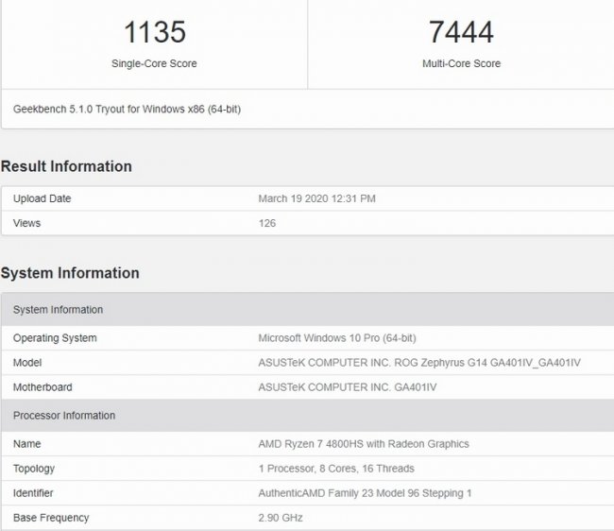614x531 pixels.
Task: Click the Upload Date row label
Action: coord(42,198)
